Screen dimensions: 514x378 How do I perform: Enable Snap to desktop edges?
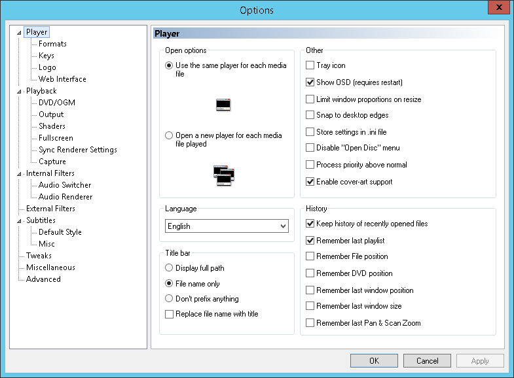coord(310,115)
